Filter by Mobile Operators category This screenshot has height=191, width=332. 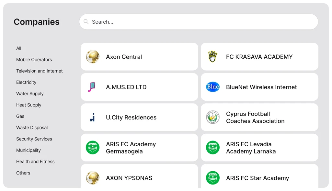pos(34,60)
